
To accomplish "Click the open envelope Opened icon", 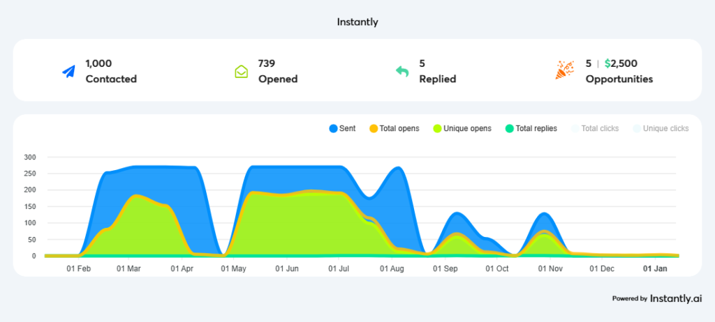I will [x=241, y=72].
